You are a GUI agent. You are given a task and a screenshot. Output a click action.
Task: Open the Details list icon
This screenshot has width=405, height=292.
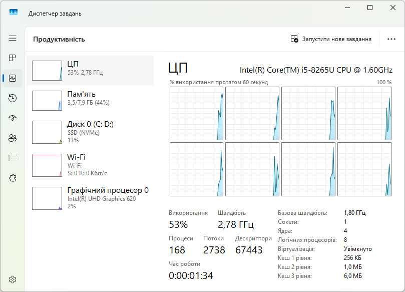click(13, 158)
